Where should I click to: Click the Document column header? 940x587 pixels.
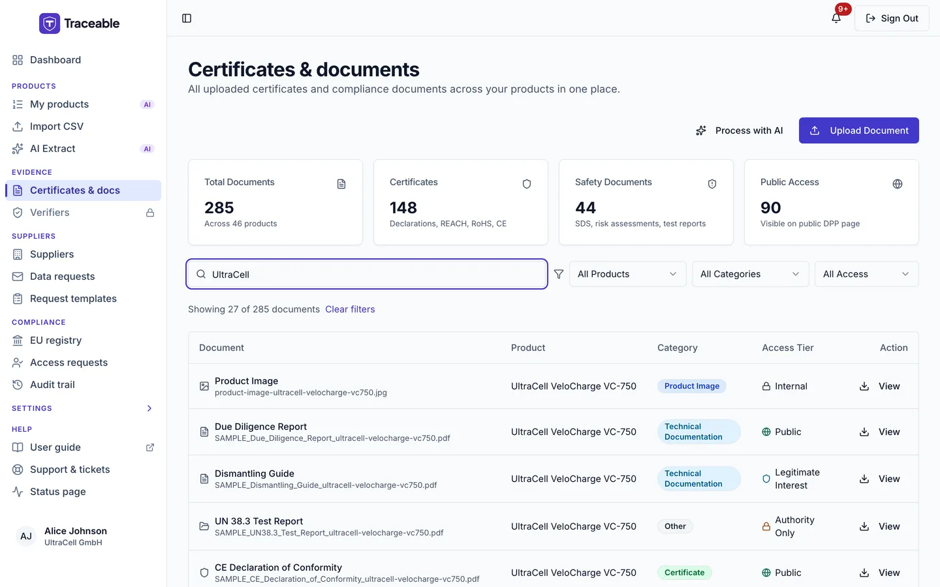(x=221, y=348)
